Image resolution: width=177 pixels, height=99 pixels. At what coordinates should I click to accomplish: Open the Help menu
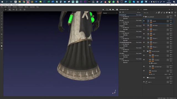click(x=38, y=7)
